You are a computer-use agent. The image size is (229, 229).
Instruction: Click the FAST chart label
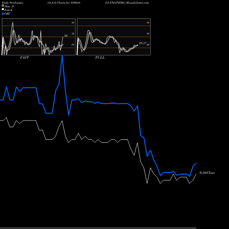pos(24,58)
